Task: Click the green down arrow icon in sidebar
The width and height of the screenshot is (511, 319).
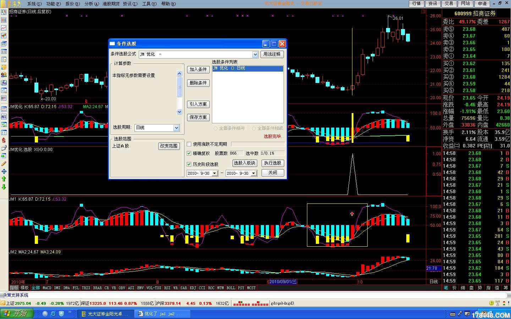Action: [x=4, y=187]
